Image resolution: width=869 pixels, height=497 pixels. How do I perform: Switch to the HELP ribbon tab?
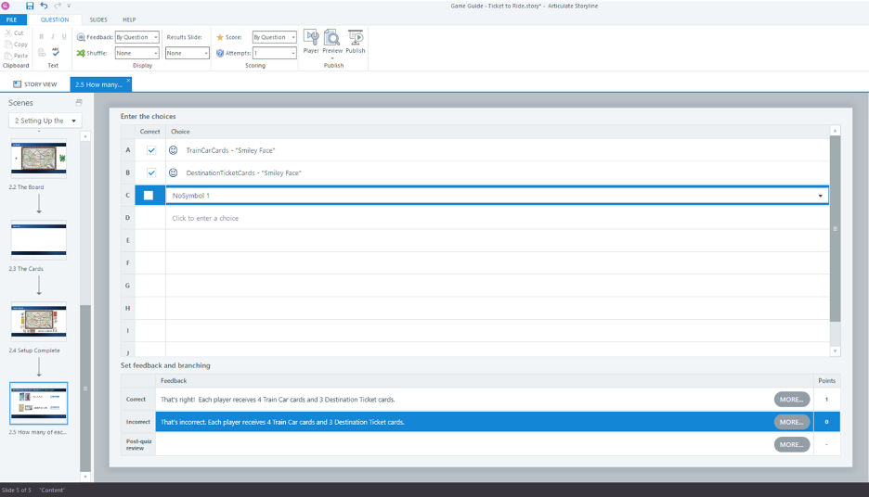pos(129,19)
